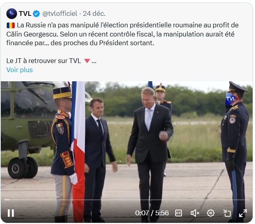
Task: Expand tweet with Voir plus
Action: (19, 70)
